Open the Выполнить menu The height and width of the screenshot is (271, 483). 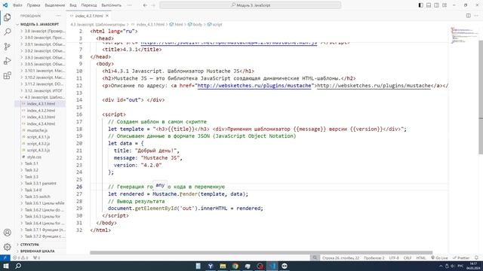[x=111, y=5]
